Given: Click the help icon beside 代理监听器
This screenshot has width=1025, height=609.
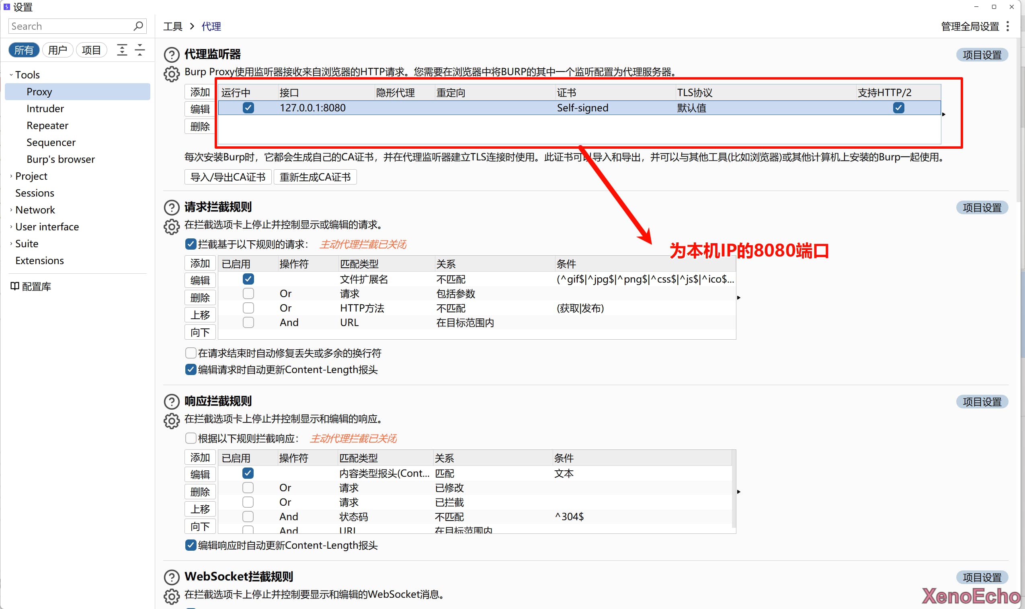Looking at the screenshot, I should tap(172, 55).
